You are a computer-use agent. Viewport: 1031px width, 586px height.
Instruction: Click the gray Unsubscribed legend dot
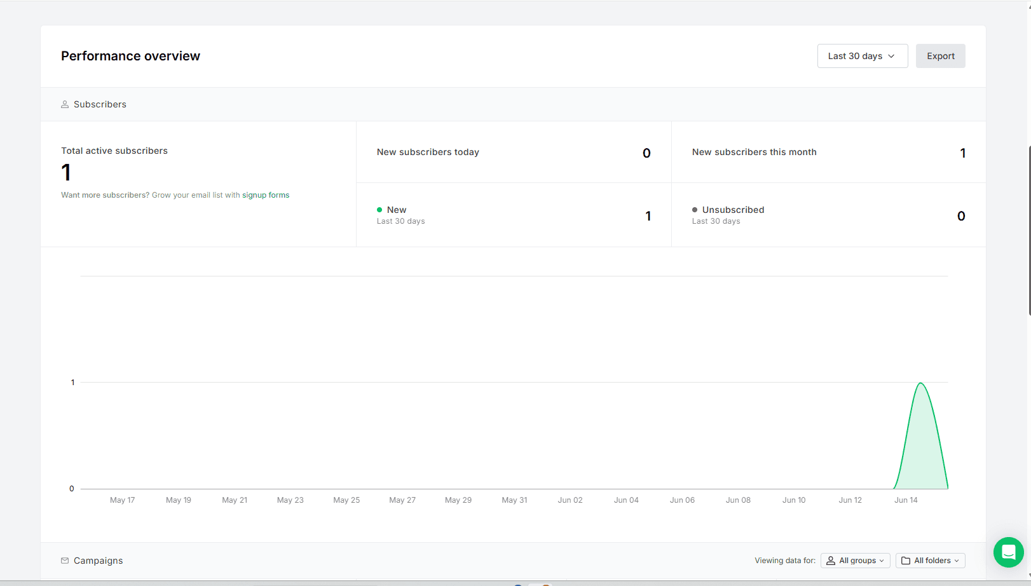point(695,210)
